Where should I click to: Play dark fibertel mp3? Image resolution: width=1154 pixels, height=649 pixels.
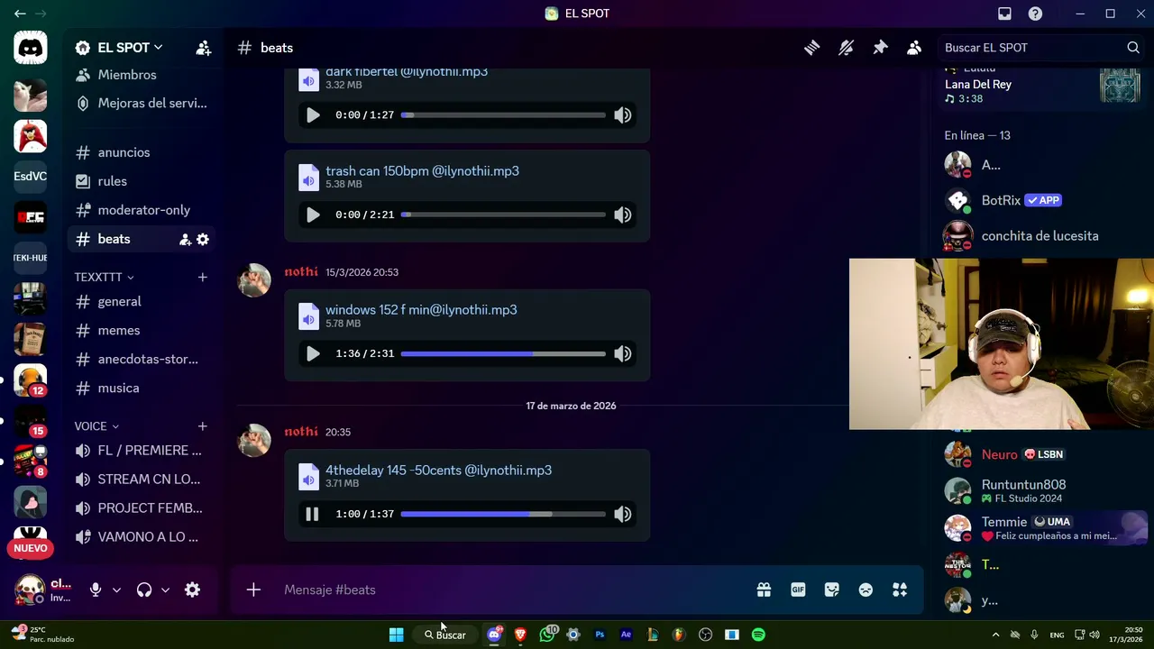[313, 115]
